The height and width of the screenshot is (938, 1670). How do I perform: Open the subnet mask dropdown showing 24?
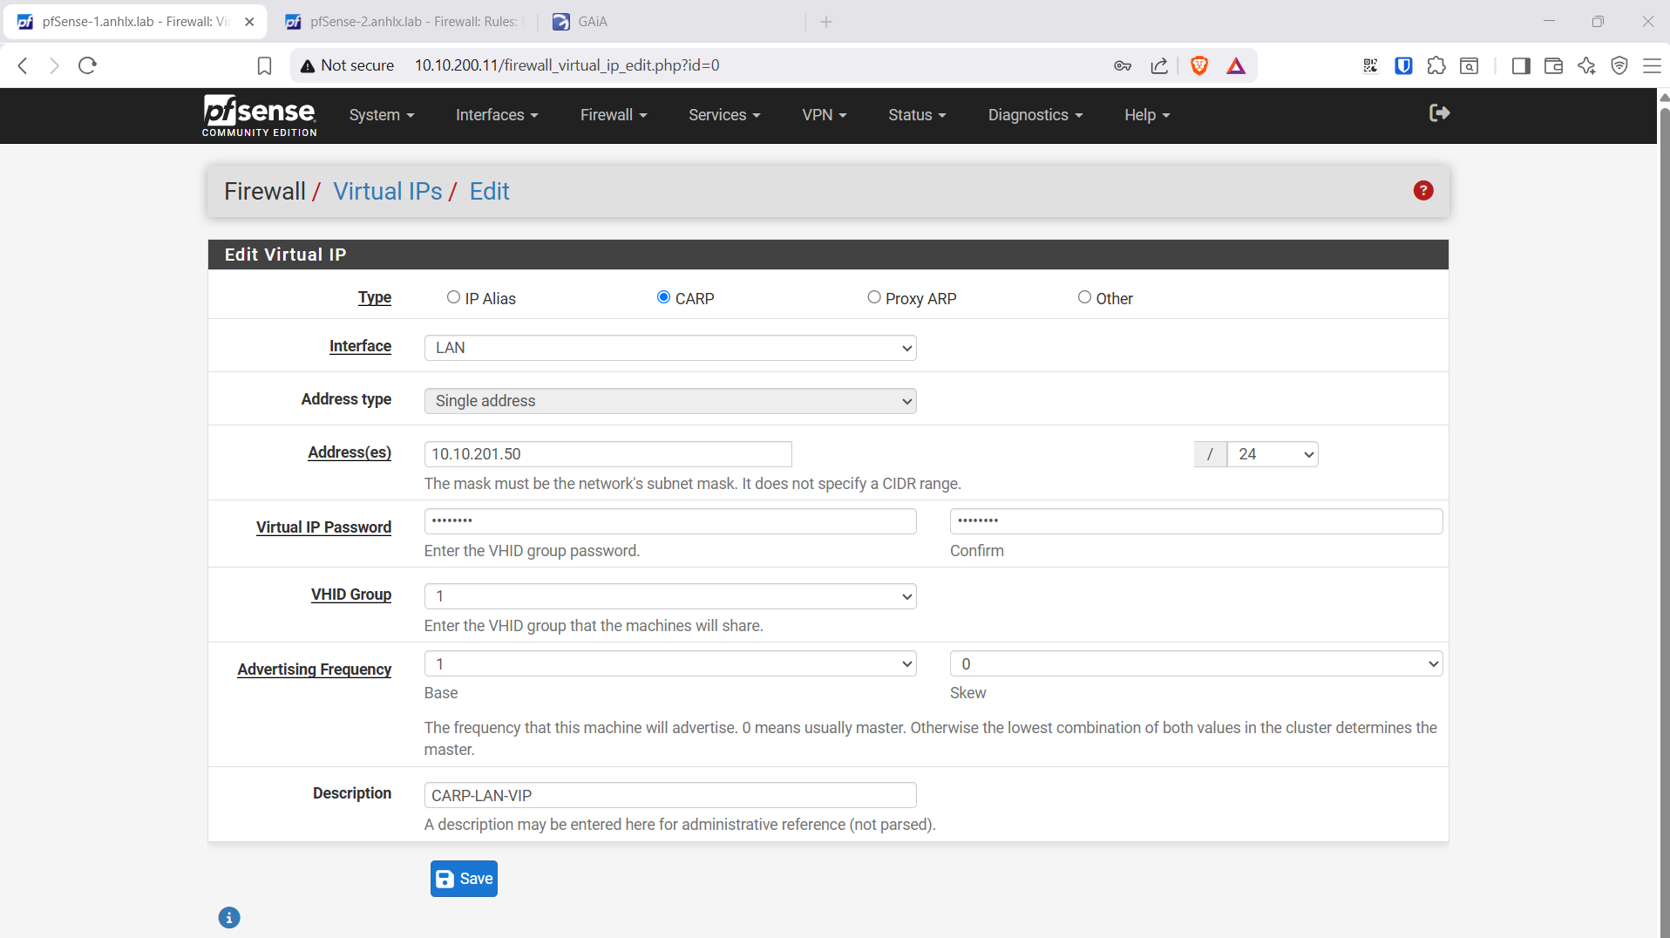click(x=1273, y=454)
